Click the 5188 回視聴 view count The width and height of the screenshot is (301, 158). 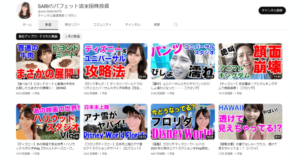[x=158, y=94]
